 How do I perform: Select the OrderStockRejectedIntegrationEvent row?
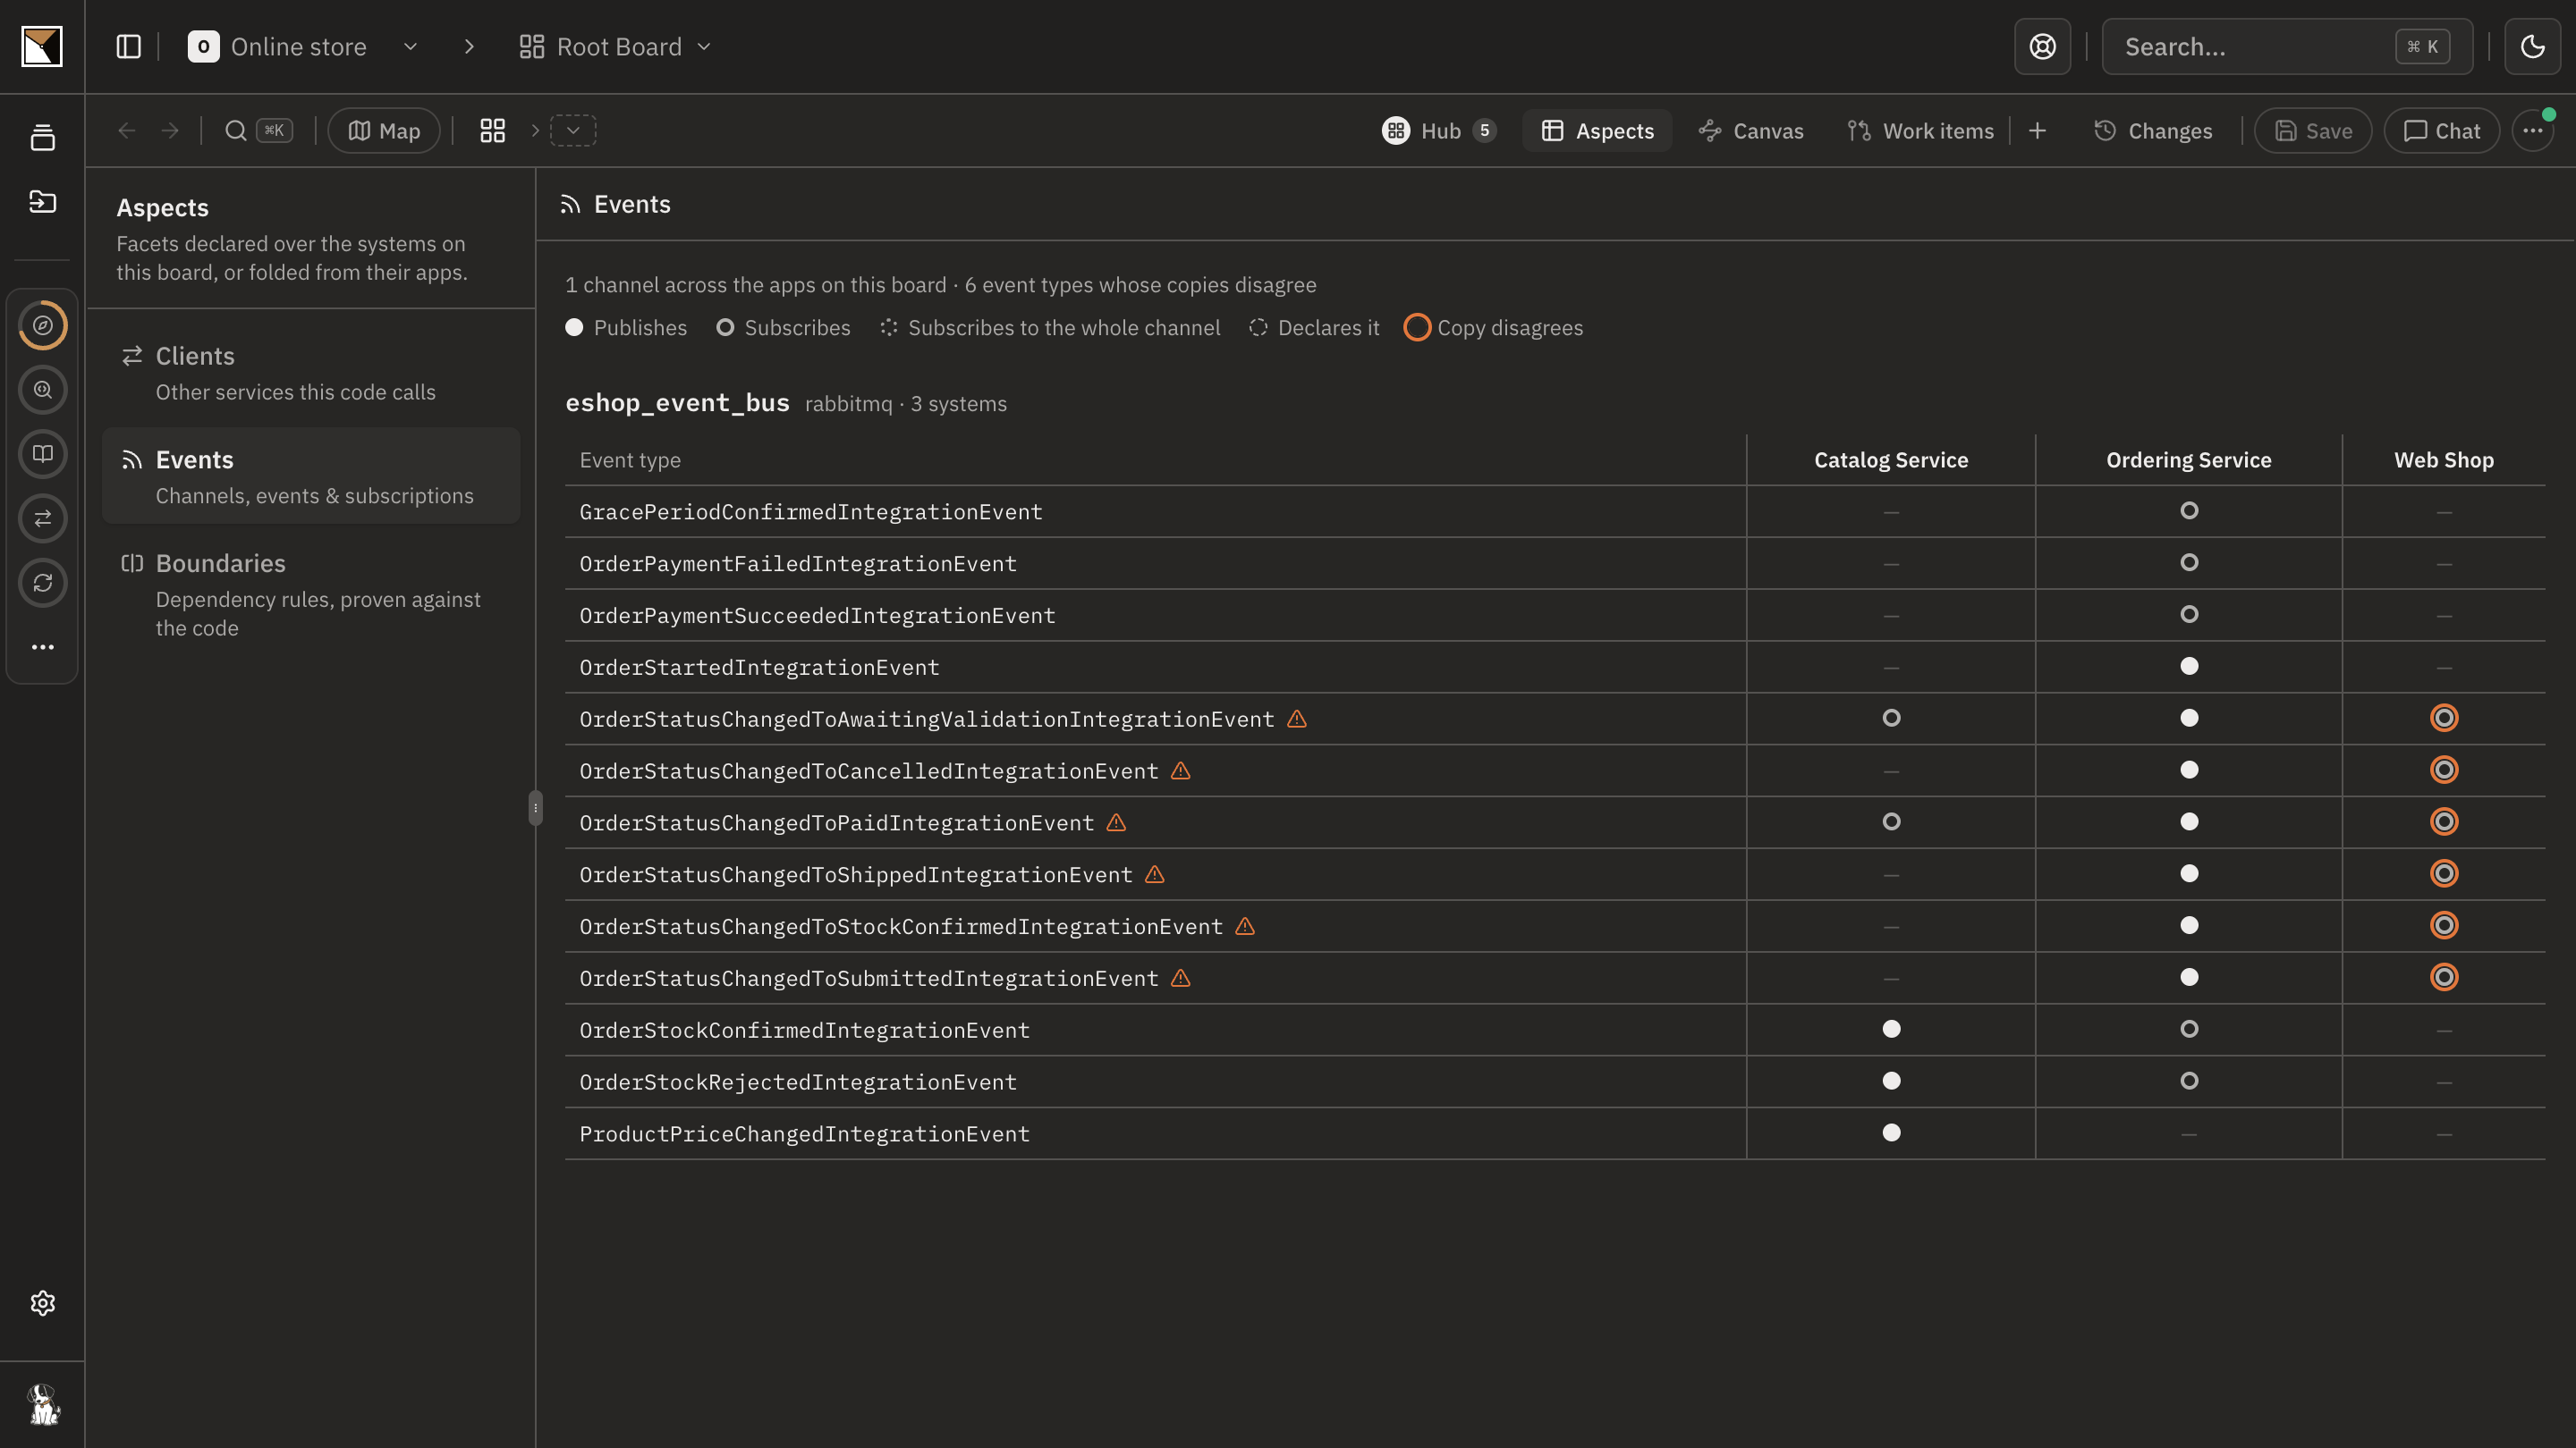tap(1555, 1082)
